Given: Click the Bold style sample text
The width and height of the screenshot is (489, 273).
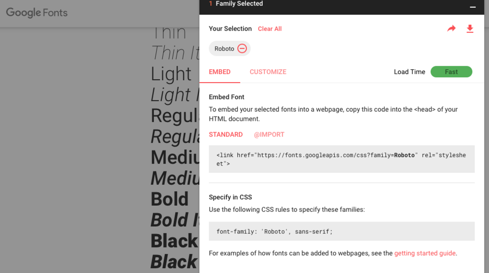Looking at the screenshot, I should (x=170, y=199).
